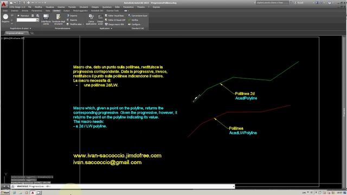The width and height of the screenshot is (347, 195).
Task: Open the Disegna menu
Action: [95, 7]
